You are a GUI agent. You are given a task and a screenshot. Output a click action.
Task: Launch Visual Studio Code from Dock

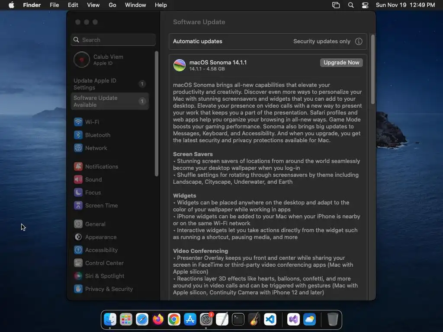click(x=270, y=319)
